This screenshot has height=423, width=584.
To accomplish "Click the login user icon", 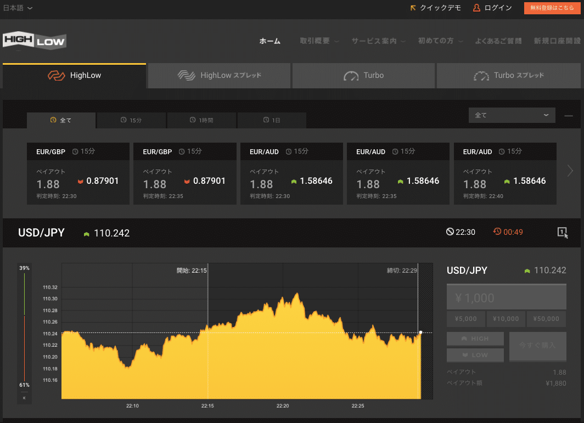I will tap(476, 8).
